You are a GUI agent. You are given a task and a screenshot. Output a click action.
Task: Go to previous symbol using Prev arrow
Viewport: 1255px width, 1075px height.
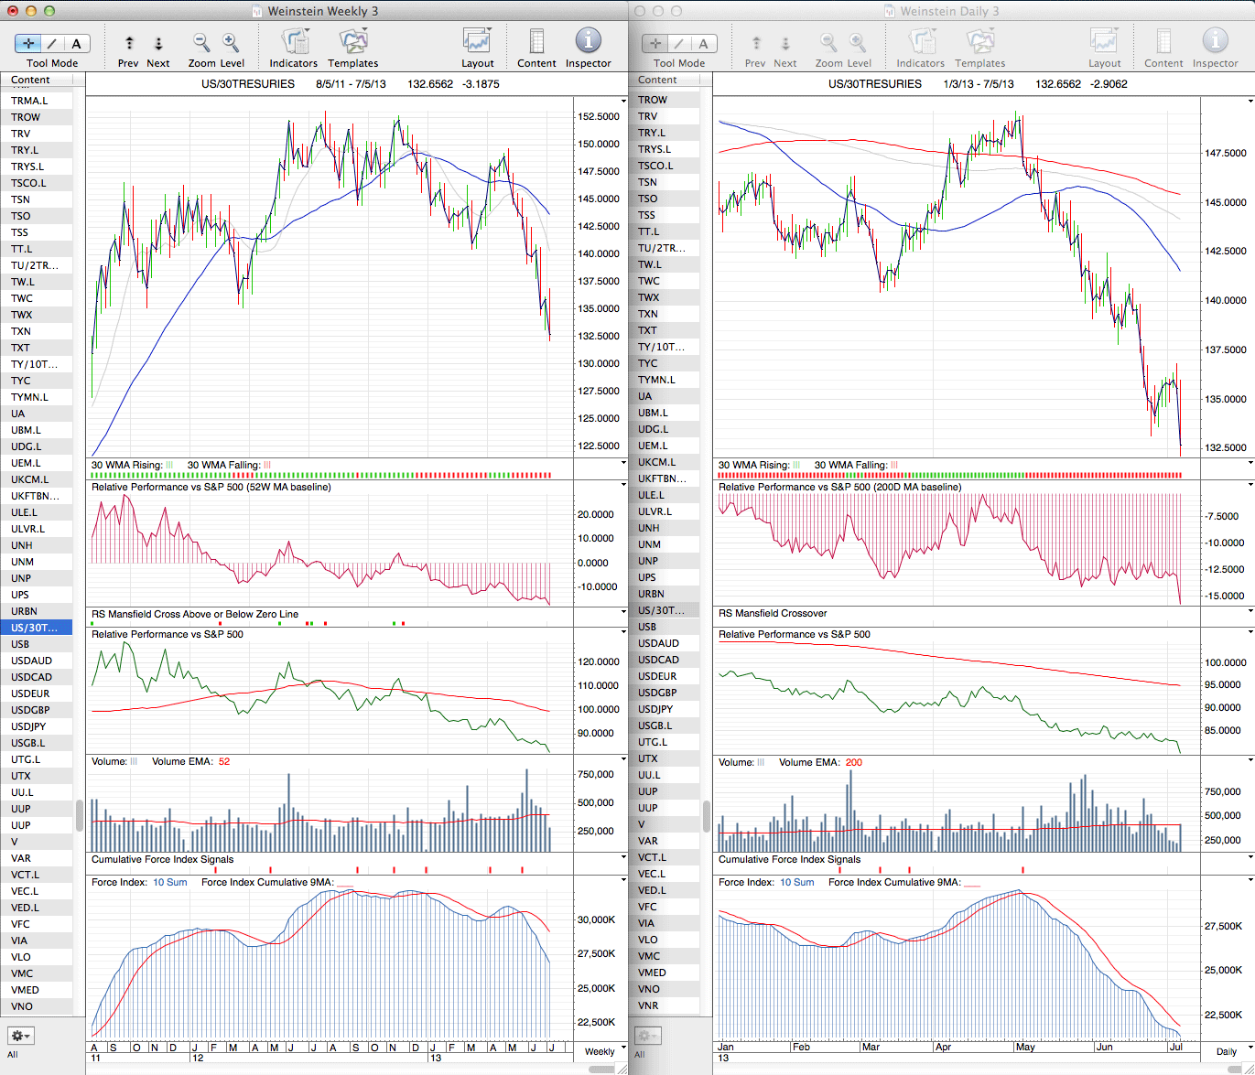pyautogui.click(x=129, y=43)
